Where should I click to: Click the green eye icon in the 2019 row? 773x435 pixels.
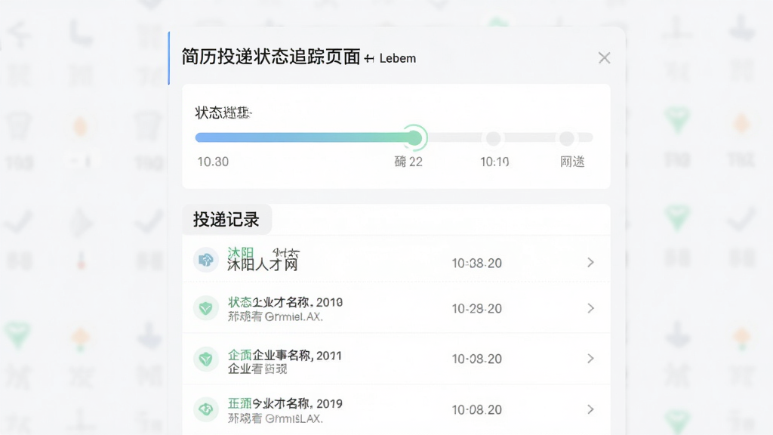(205, 409)
